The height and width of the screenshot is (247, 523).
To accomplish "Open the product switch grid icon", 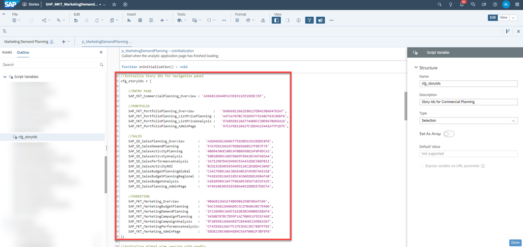I will (517, 5).
